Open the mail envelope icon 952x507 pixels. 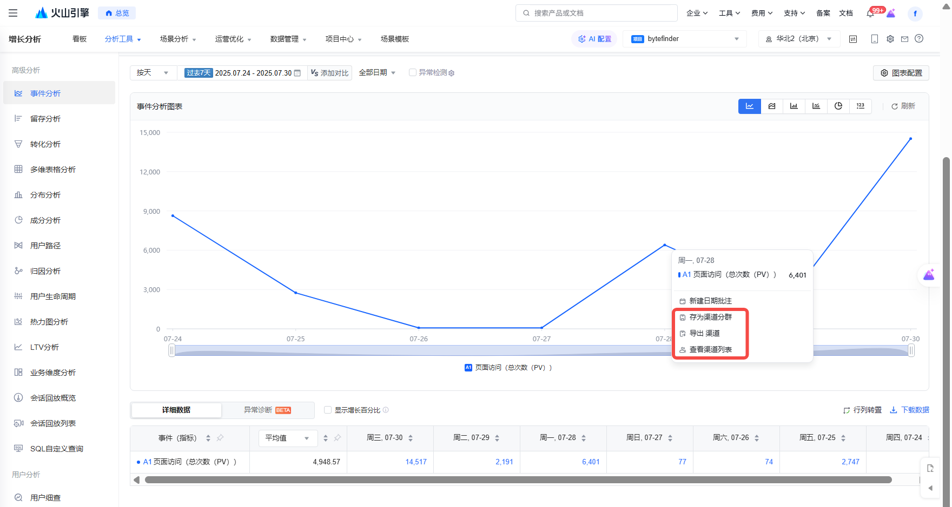[x=904, y=39]
